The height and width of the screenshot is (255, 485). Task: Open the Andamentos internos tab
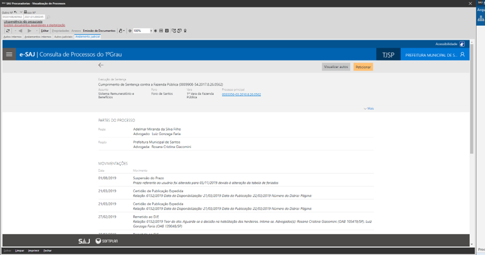point(38,37)
